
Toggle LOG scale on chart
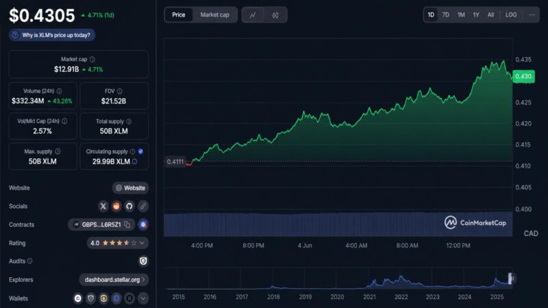pyautogui.click(x=511, y=14)
